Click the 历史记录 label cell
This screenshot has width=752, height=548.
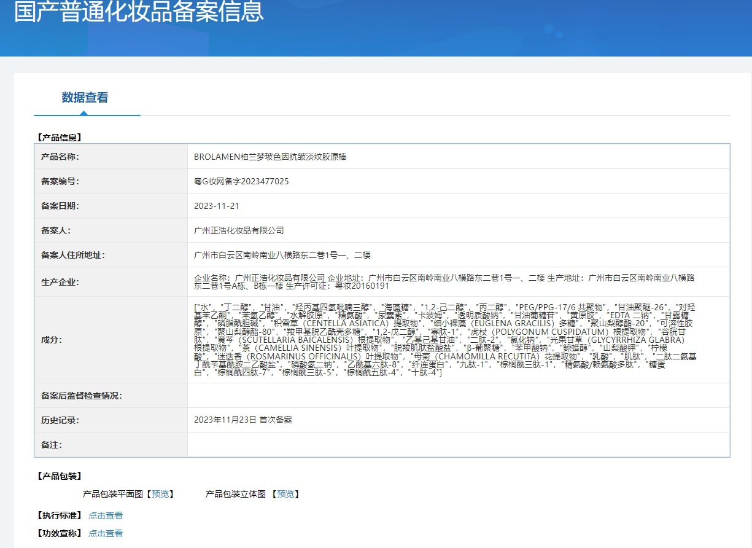pos(111,420)
